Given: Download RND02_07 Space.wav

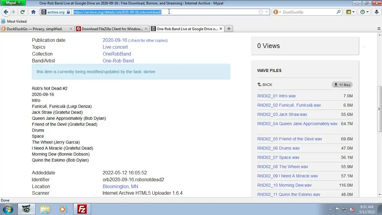Looking at the screenshot, I should 278,157.
